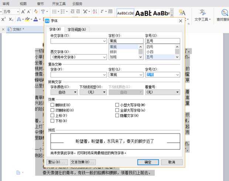Check the 双删除线 double strikethrough checkbox
This screenshot has width=229, height=181.
point(52,110)
